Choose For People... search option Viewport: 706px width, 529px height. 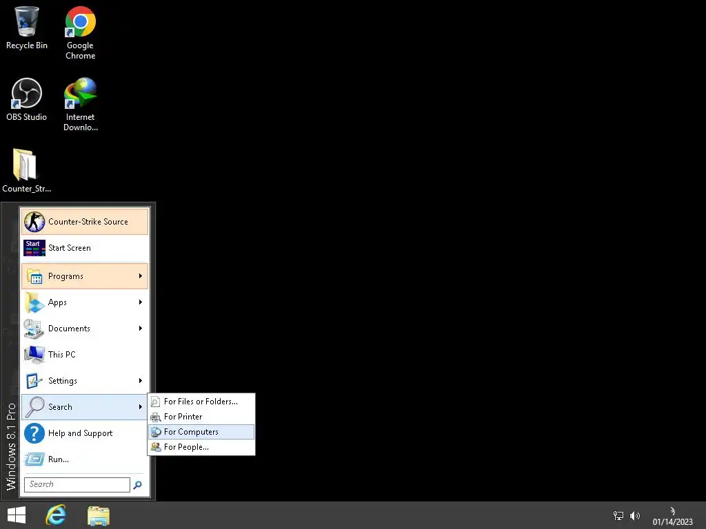201,447
